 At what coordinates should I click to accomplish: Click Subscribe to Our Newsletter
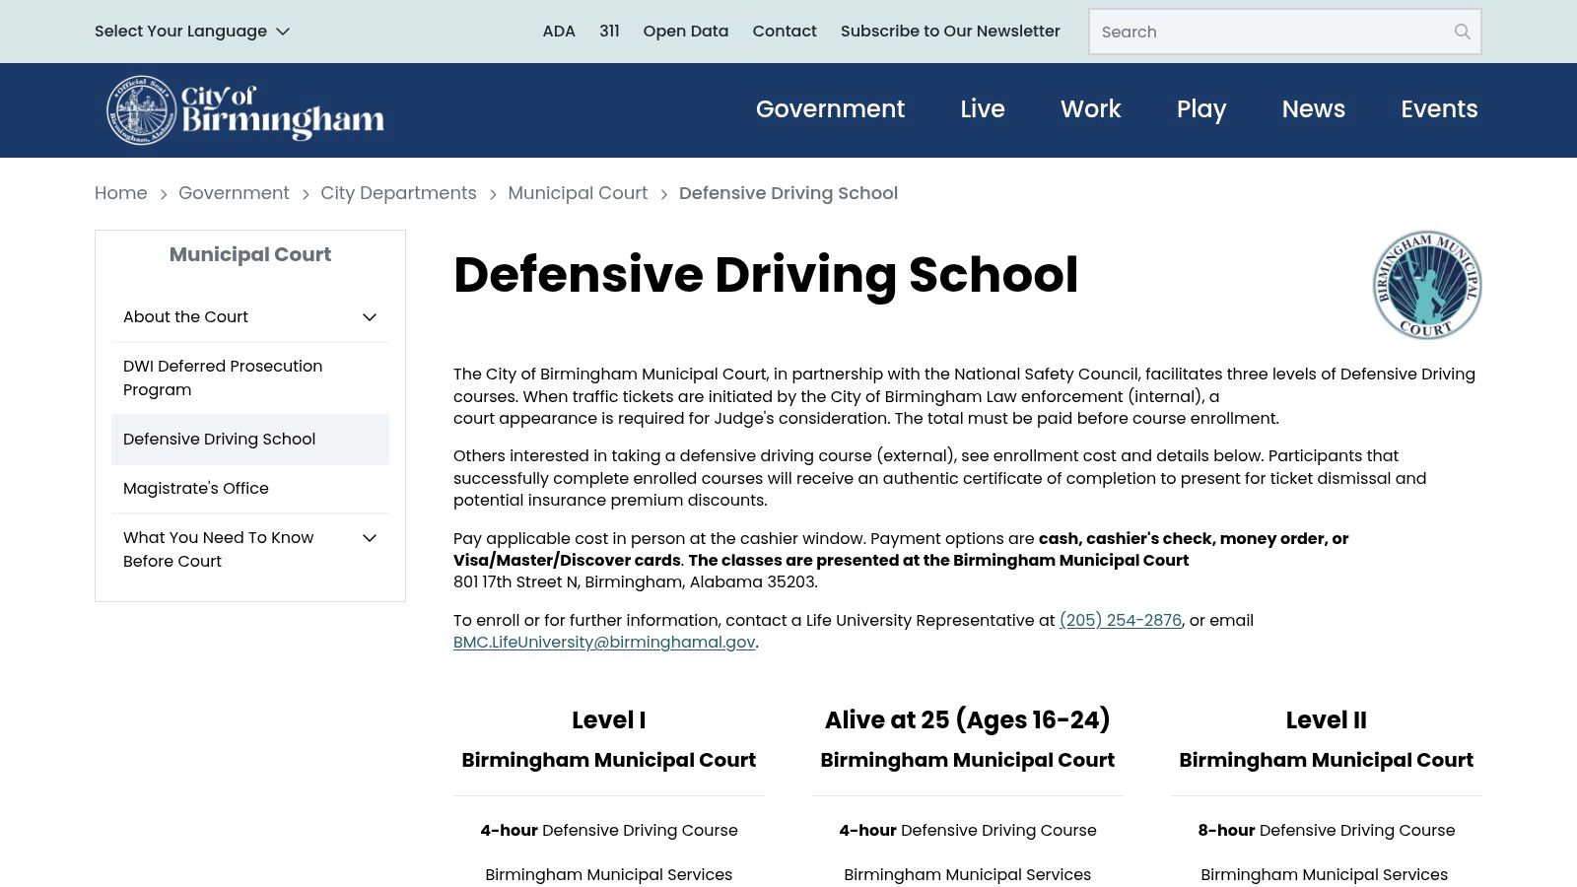coord(950,31)
